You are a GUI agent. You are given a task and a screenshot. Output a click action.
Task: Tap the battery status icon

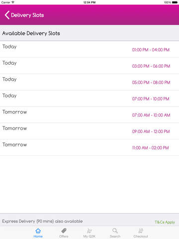click(x=175, y=2)
